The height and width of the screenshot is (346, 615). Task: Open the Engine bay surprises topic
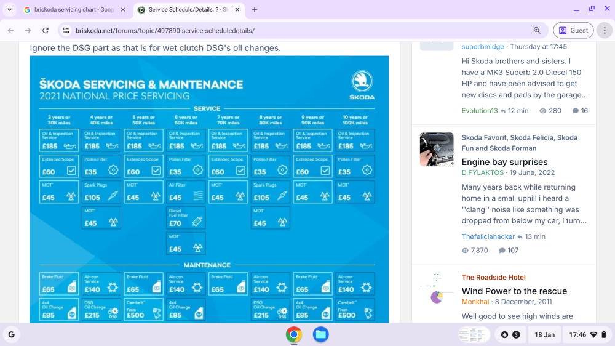tap(504, 162)
